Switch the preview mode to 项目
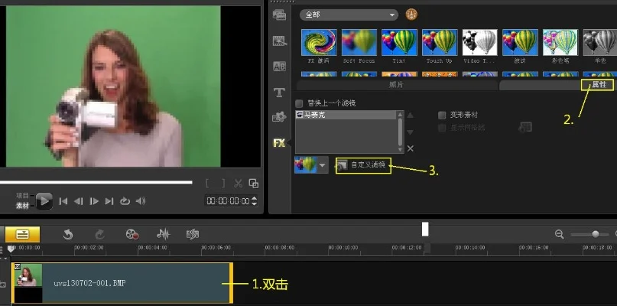Viewport: 617px width, 306px height. pyautogui.click(x=22, y=196)
